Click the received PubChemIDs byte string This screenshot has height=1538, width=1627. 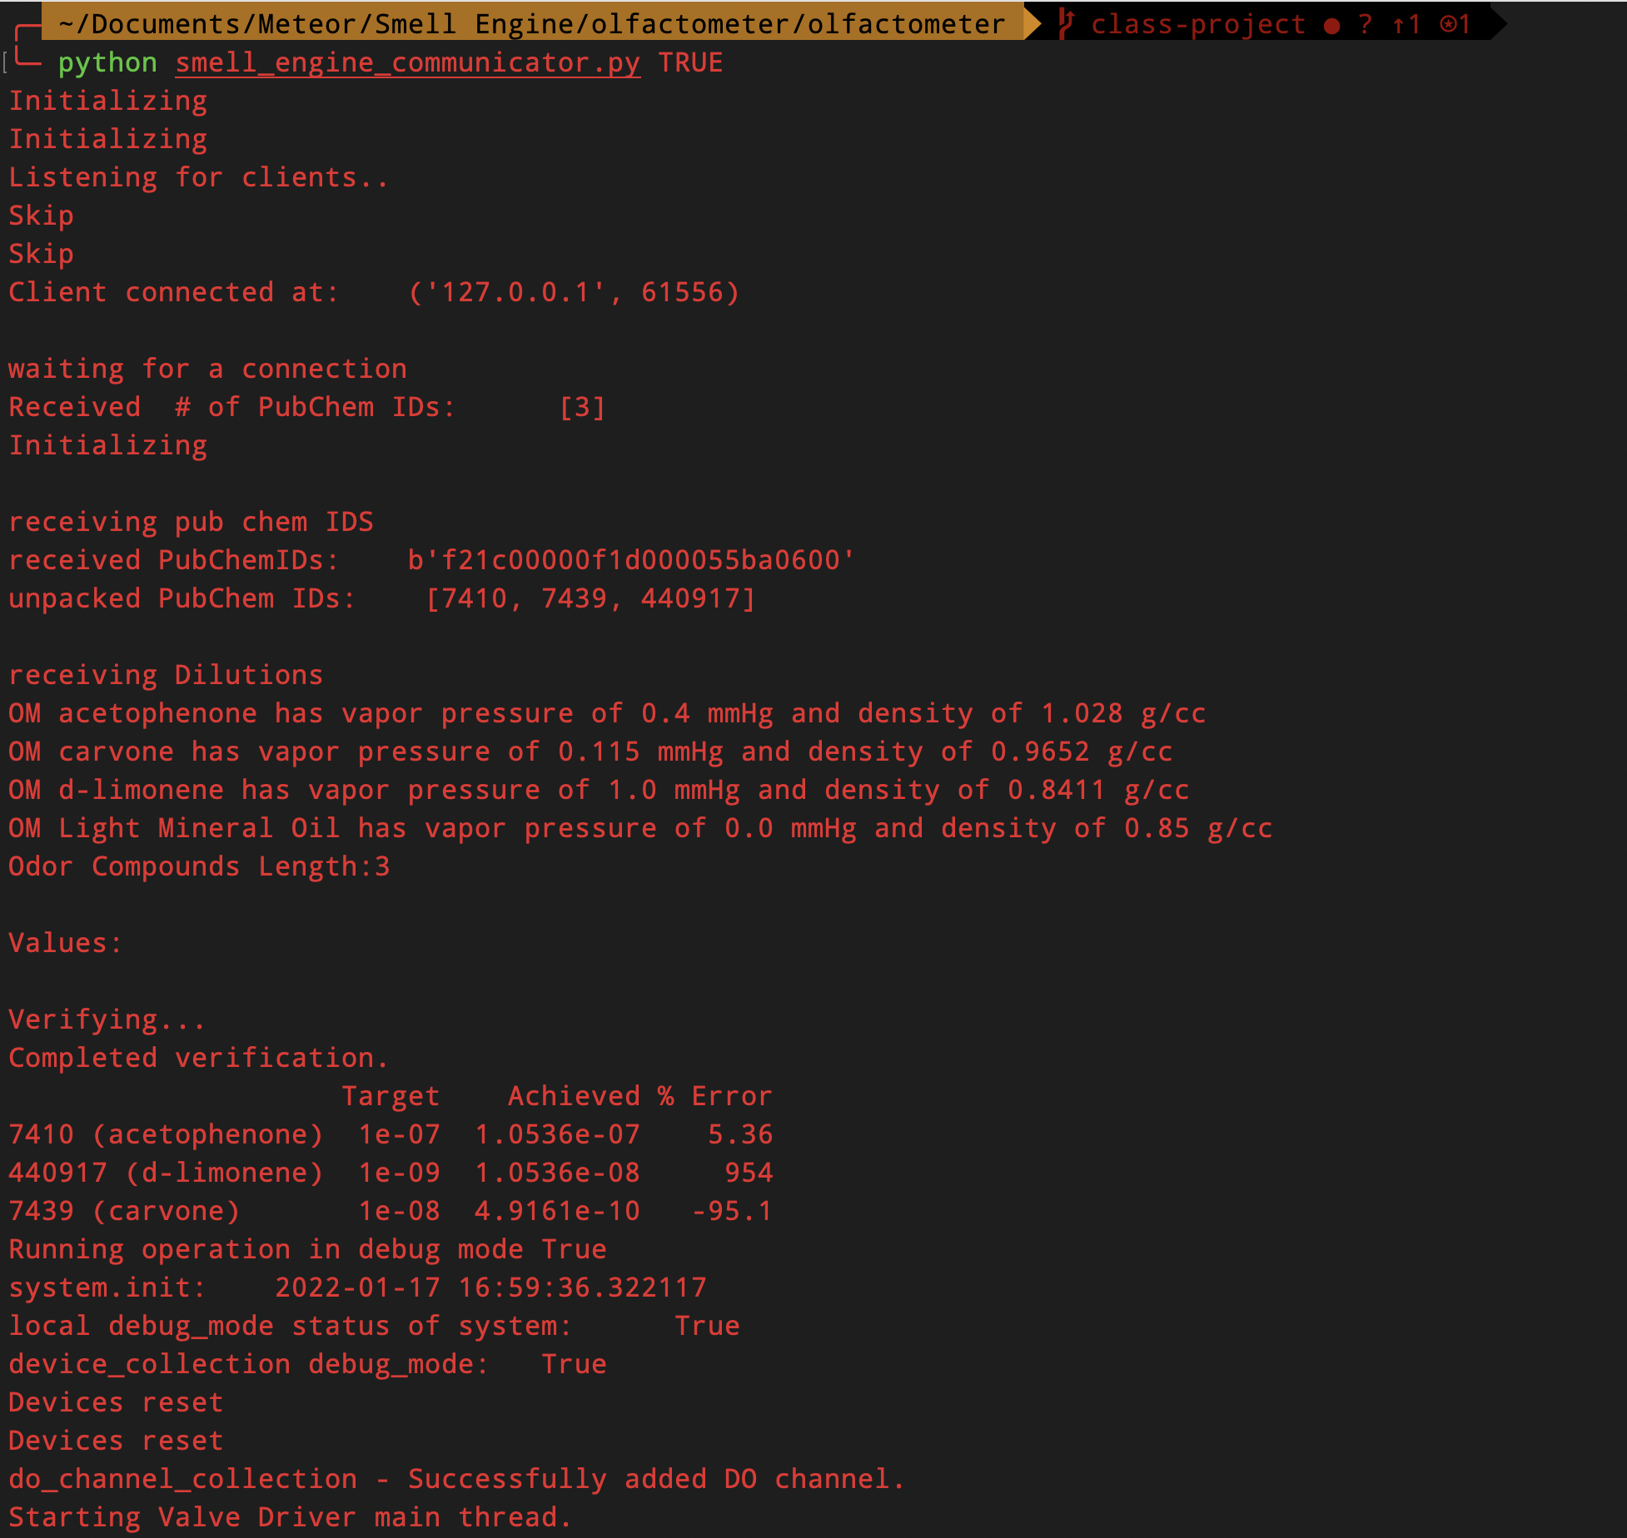tap(631, 560)
